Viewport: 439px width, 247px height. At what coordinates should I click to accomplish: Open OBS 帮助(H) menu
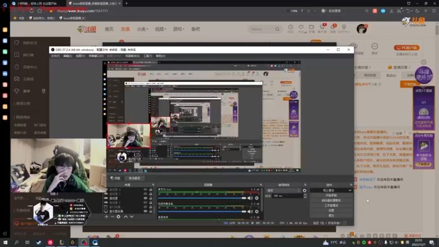tap(160, 56)
